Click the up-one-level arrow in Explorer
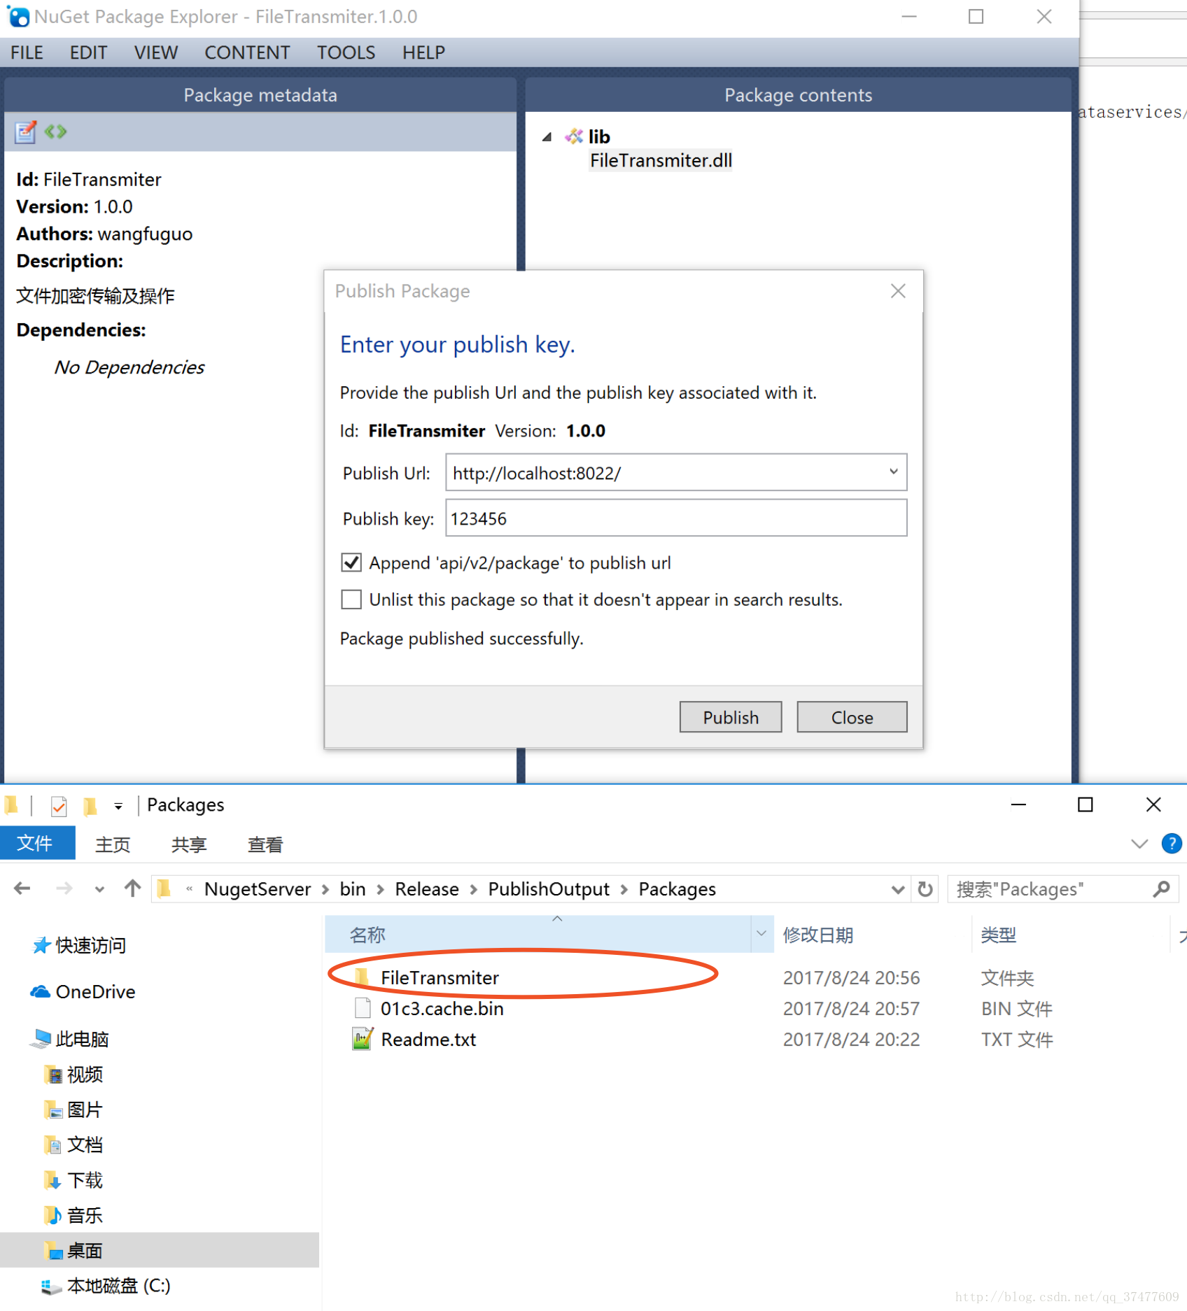Viewport: 1187px width, 1311px height. coord(132,888)
